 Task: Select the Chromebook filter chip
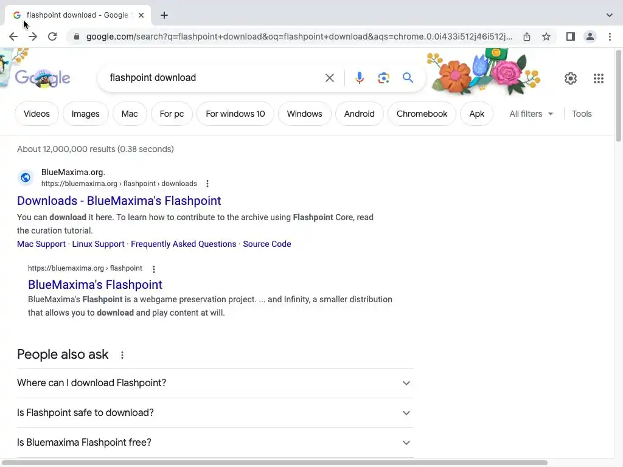point(422,114)
